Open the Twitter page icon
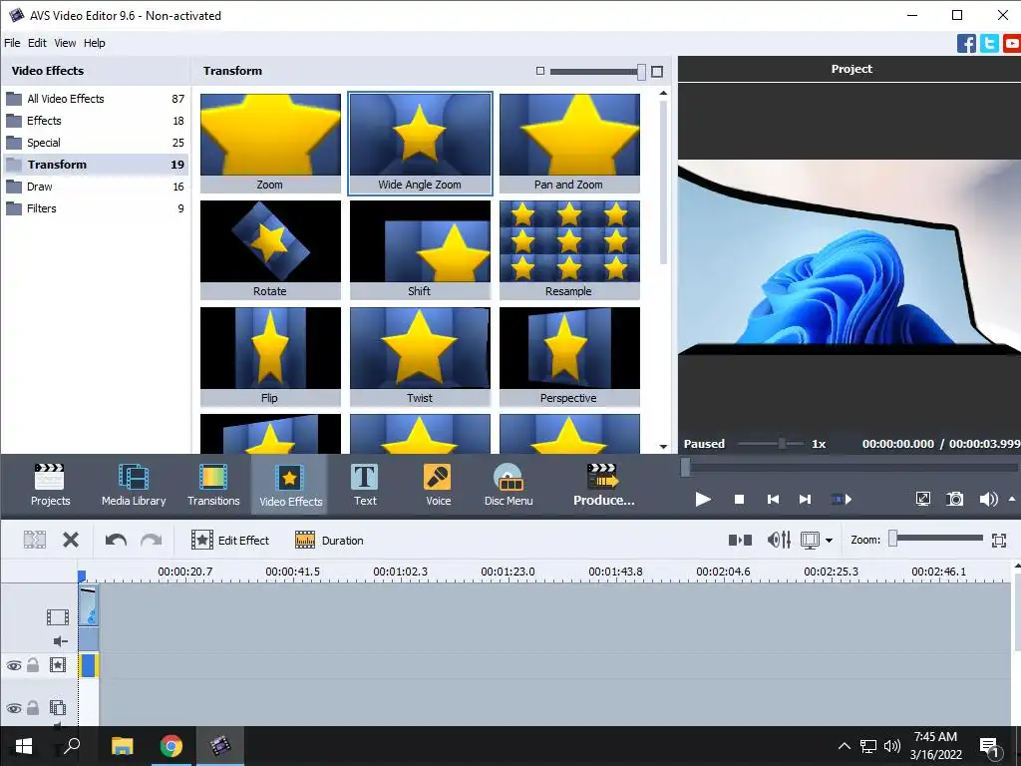Image resolution: width=1021 pixels, height=766 pixels. (x=989, y=44)
